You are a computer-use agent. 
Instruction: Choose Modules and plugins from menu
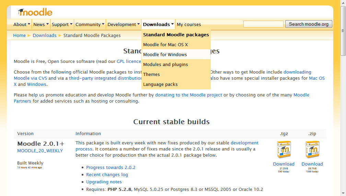click(165, 64)
